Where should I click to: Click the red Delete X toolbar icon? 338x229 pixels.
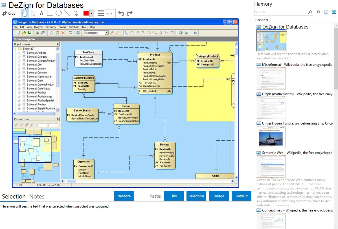pos(63,32)
